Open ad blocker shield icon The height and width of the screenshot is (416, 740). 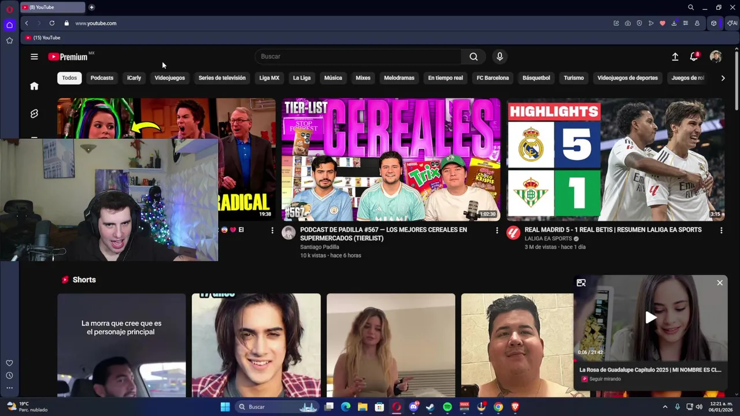click(639, 23)
